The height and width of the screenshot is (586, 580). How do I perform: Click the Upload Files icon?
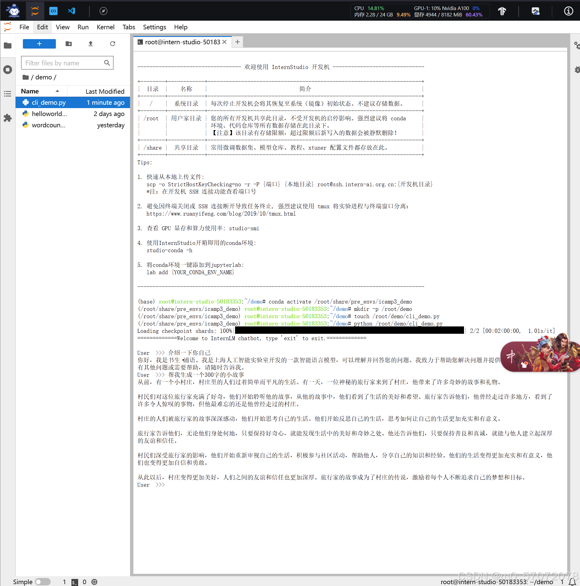(91, 44)
